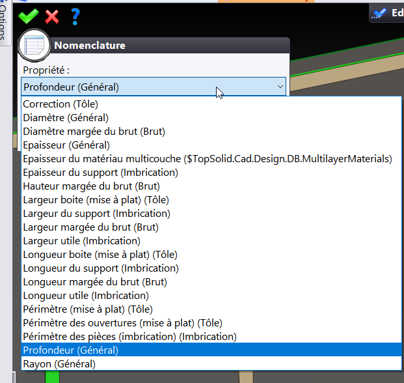The width and height of the screenshot is (404, 383).
Task: Select highlighted Profondeur (Général) list item
Action: click(x=211, y=350)
